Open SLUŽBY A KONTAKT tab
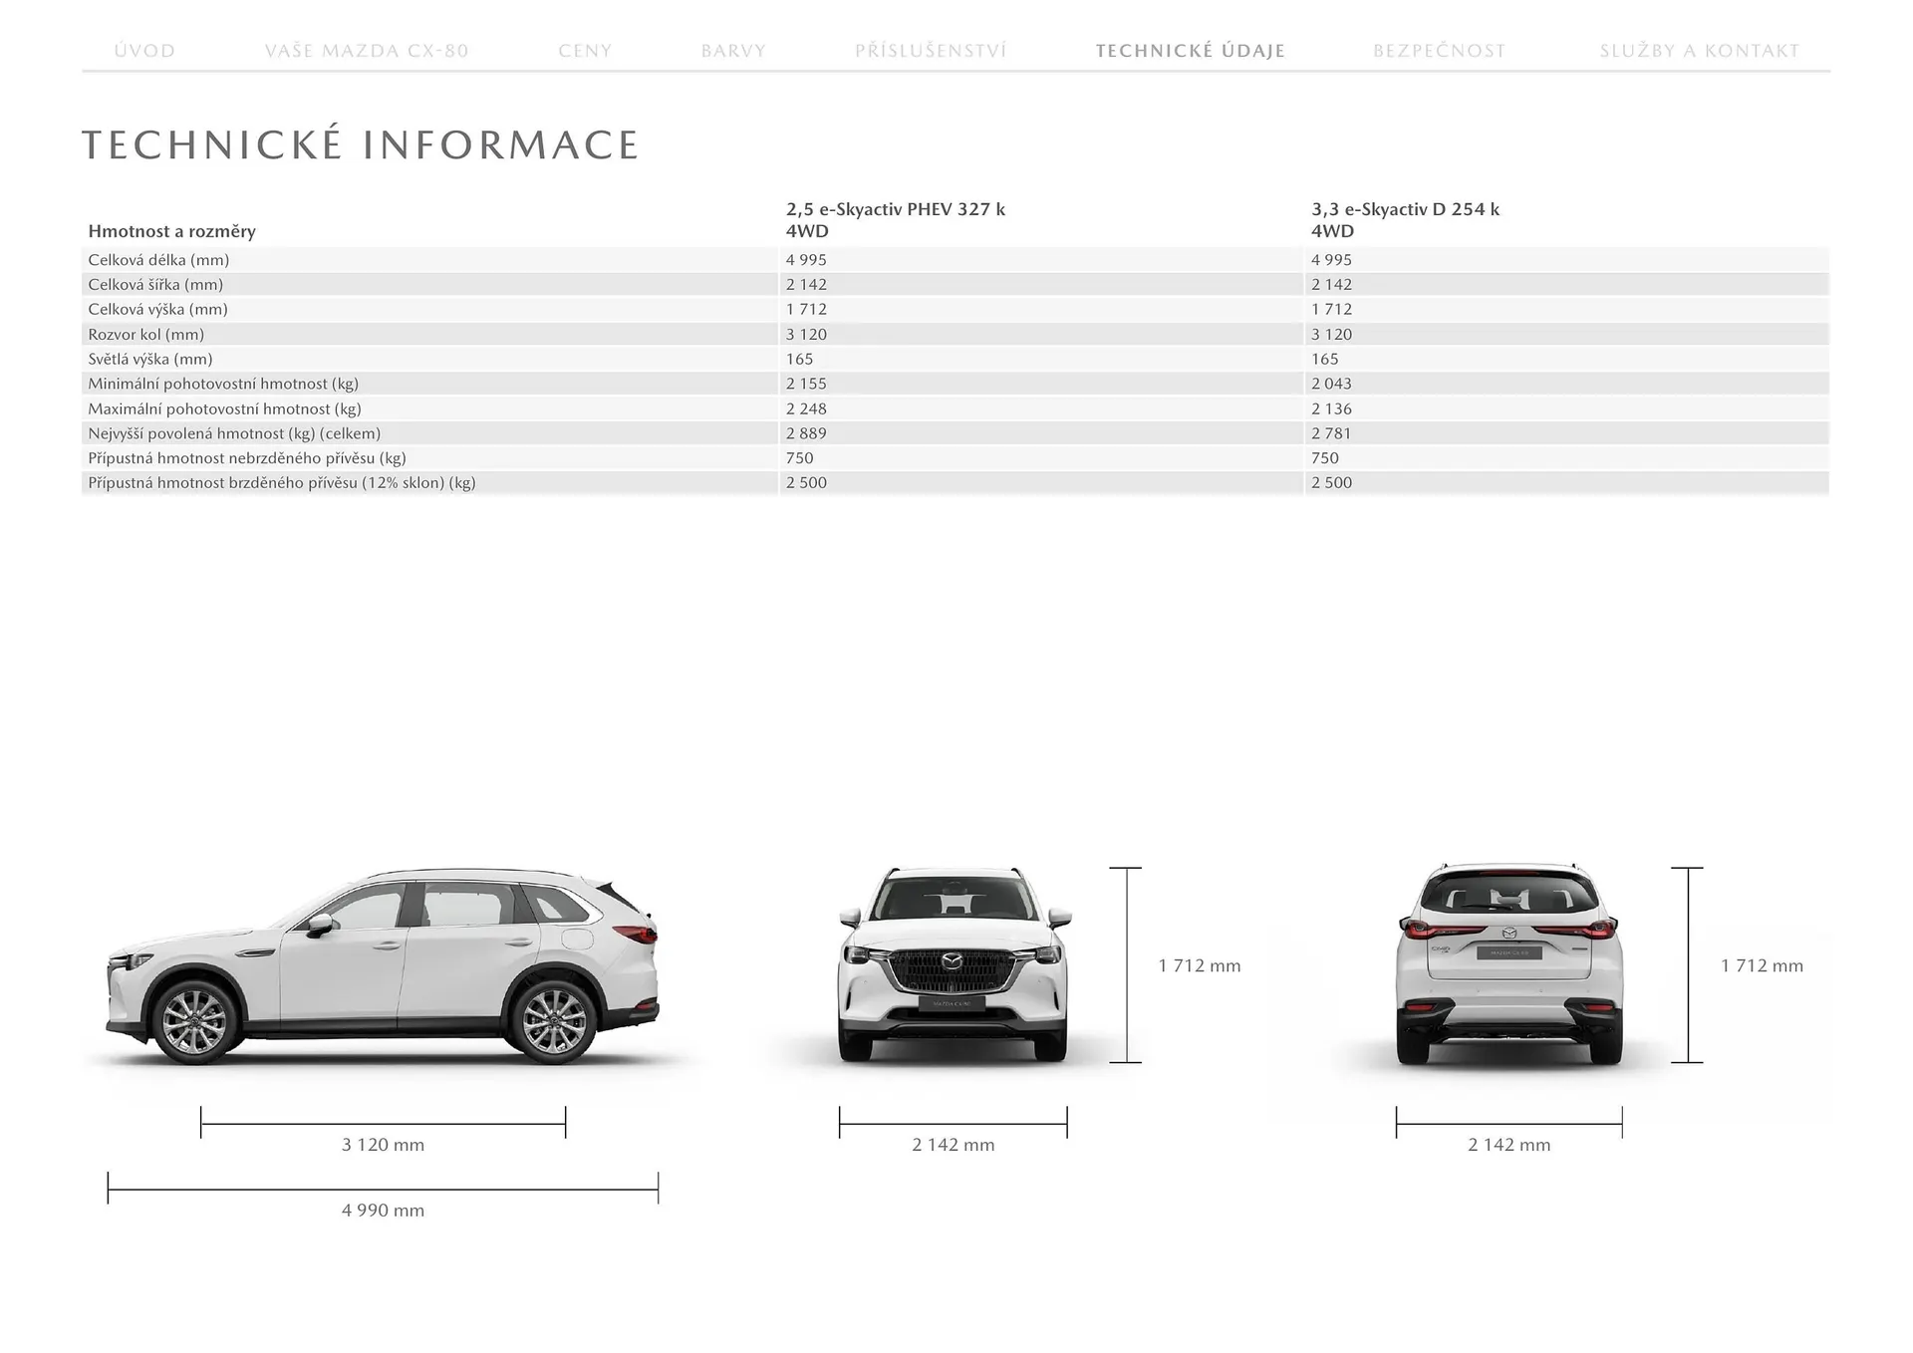 click(x=1699, y=51)
